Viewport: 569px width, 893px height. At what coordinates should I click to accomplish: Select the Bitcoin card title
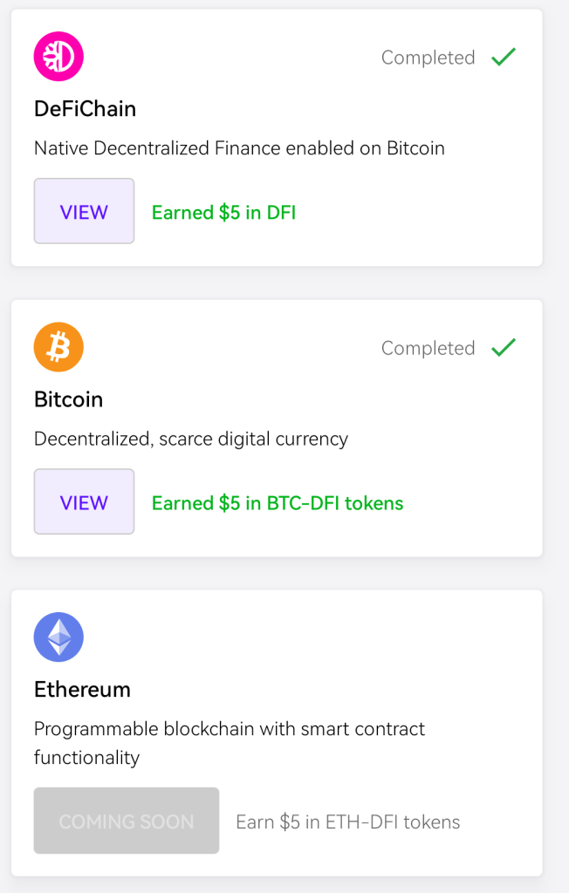click(68, 399)
